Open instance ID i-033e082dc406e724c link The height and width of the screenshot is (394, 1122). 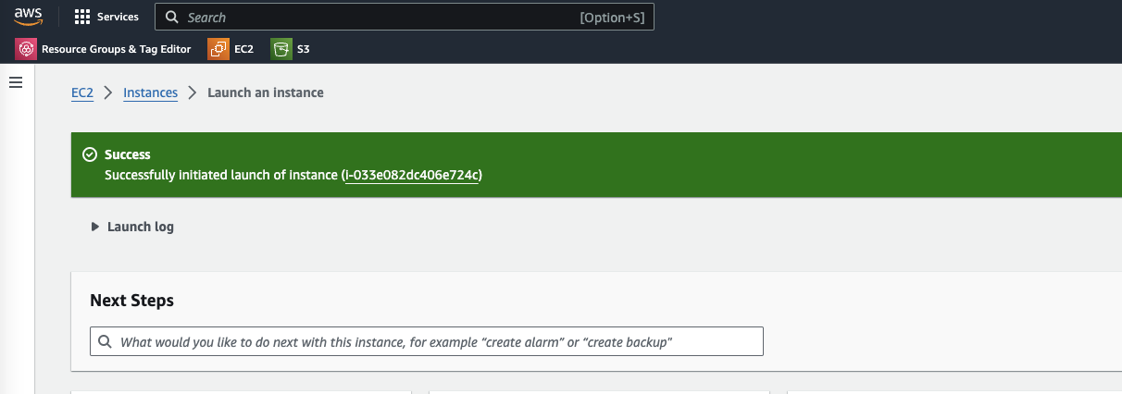coord(412,174)
